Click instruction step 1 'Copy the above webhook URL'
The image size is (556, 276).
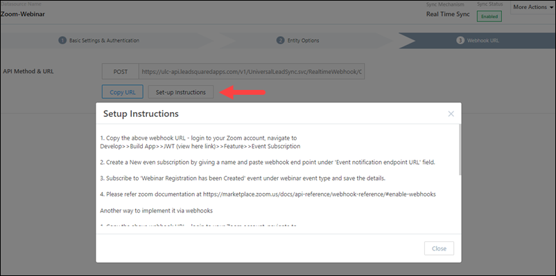pyautogui.click(x=198, y=138)
